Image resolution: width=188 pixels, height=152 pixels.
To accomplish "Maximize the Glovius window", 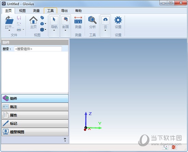I will point(171,3).
